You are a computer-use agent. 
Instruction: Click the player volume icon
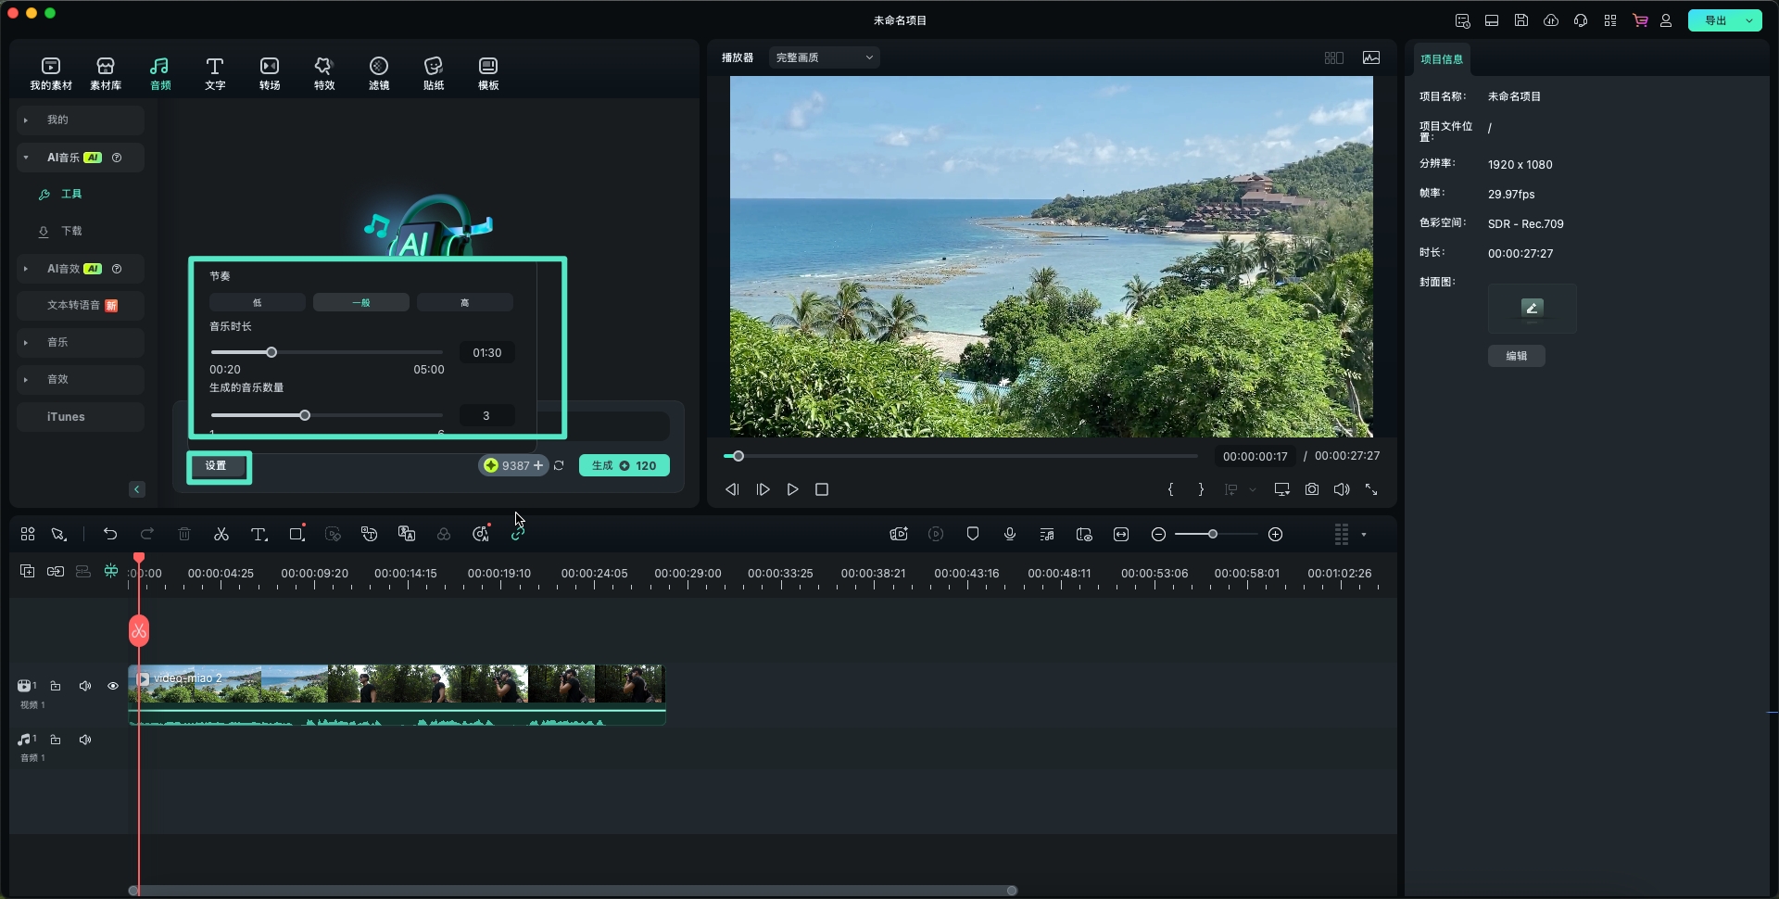point(1342,489)
